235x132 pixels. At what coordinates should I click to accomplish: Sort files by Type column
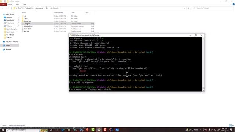[73, 12]
